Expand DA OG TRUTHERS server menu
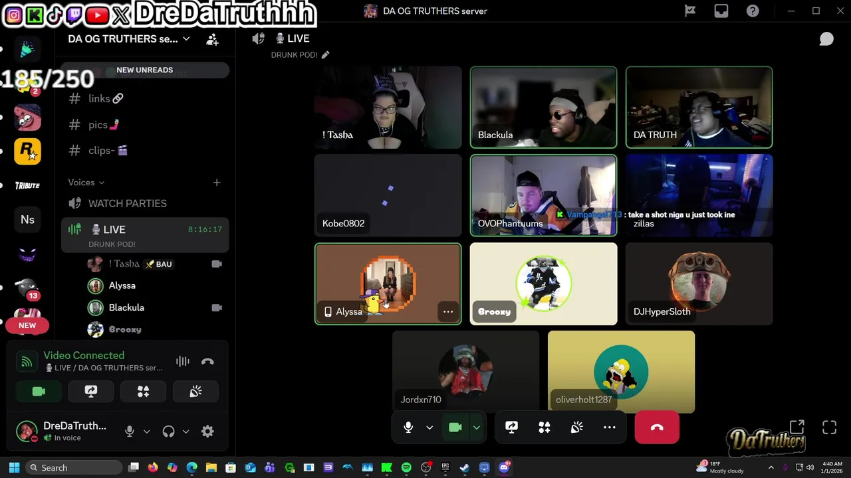 point(129,39)
